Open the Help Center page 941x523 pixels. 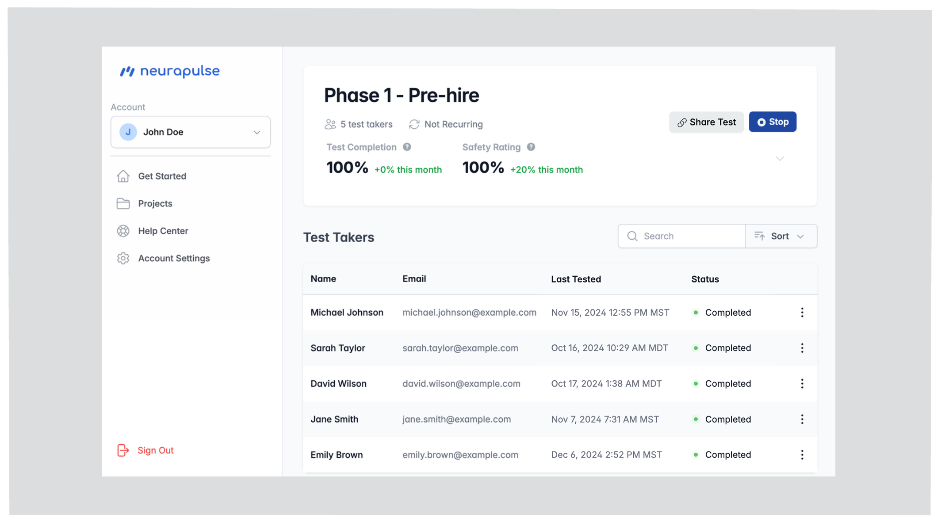point(163,231)
